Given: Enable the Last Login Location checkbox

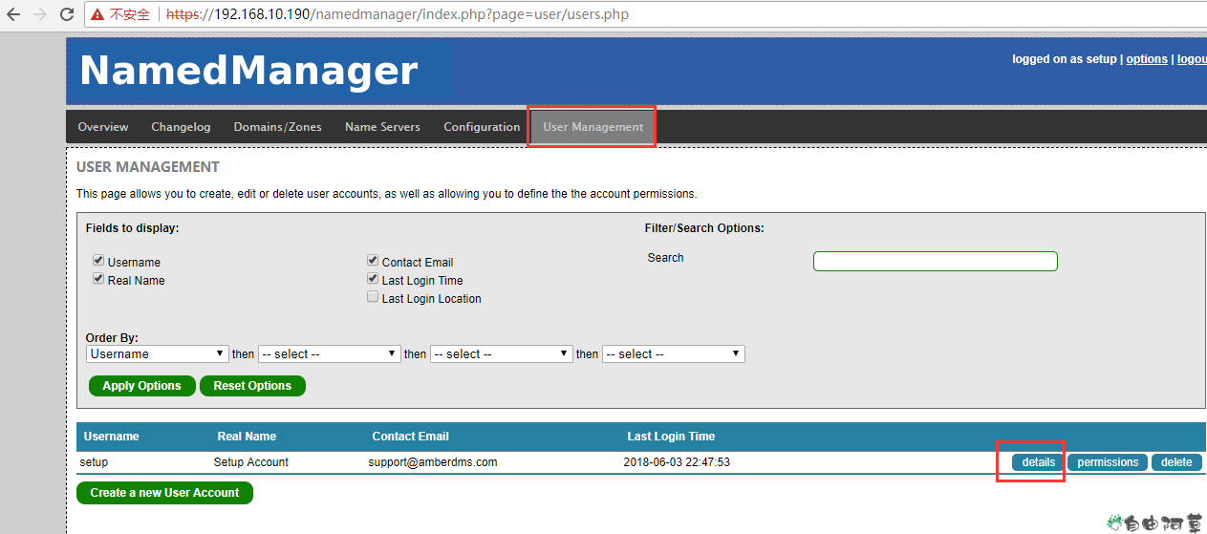Looking at the screenshot, I should (373, 297).
